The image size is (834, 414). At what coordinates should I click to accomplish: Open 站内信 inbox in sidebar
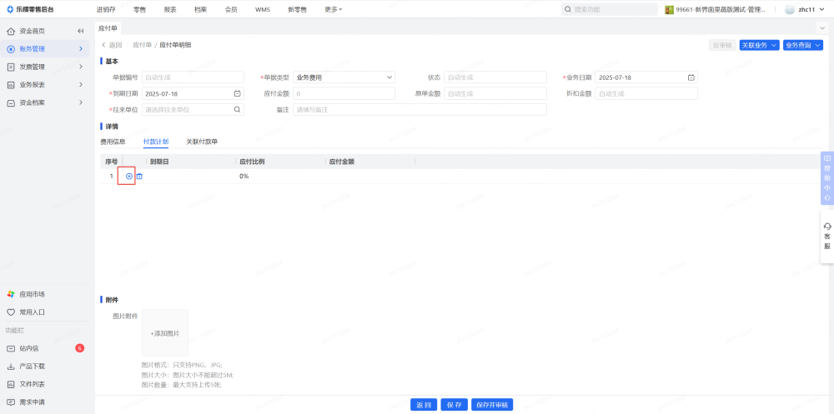[x=28, y=348]
